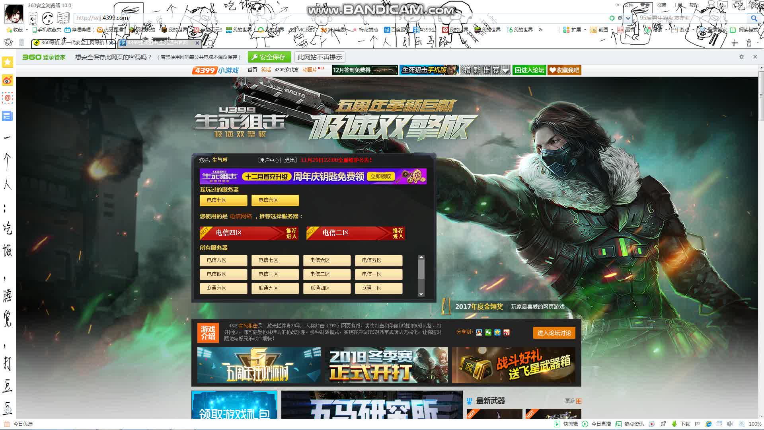Click the refresh icon in address bar
This screenshot has height=430, width=764.
tap(612, 18)
